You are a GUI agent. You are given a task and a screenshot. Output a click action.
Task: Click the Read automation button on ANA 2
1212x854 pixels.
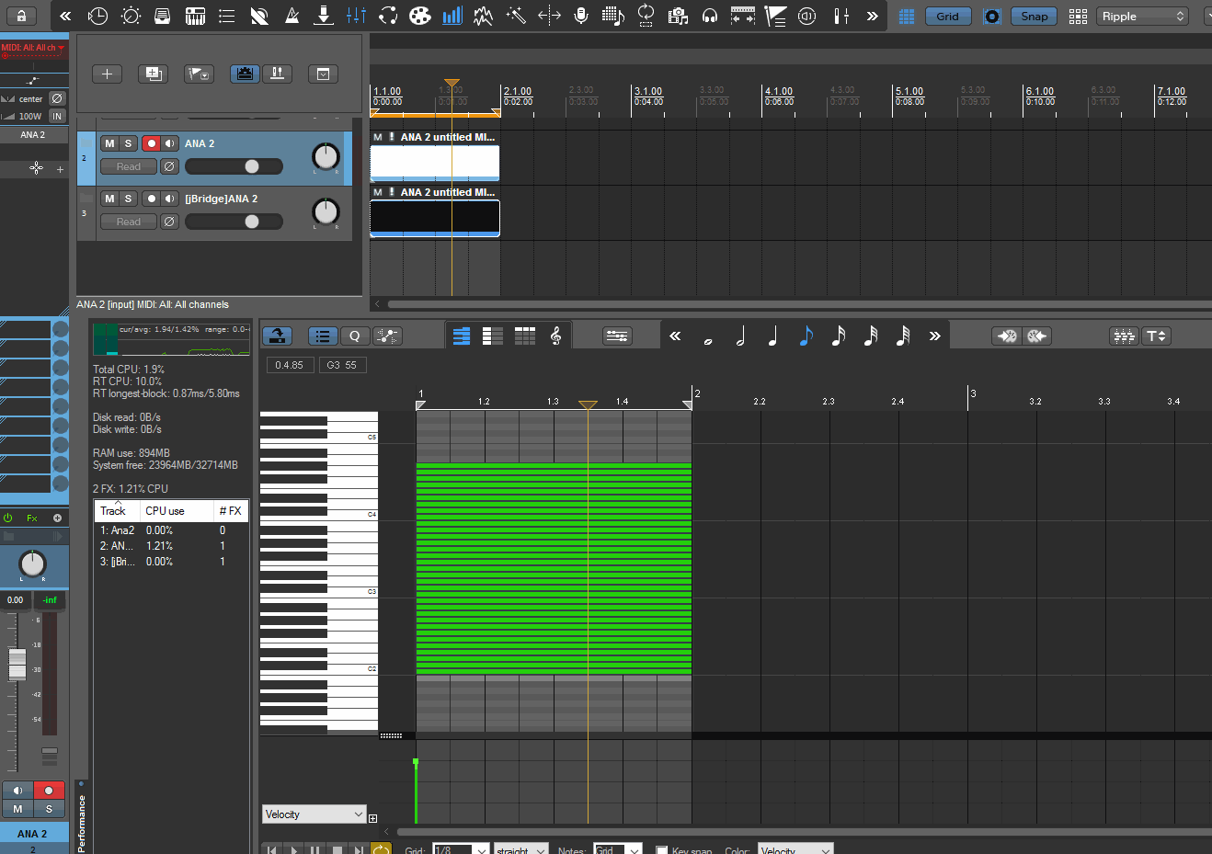129,166
